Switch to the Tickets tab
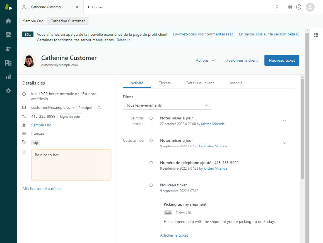The image size is (323, 243). click(x=165, y=83)
